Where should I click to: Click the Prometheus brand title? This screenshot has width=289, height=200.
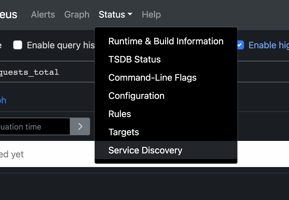click(x=9, y=14)
